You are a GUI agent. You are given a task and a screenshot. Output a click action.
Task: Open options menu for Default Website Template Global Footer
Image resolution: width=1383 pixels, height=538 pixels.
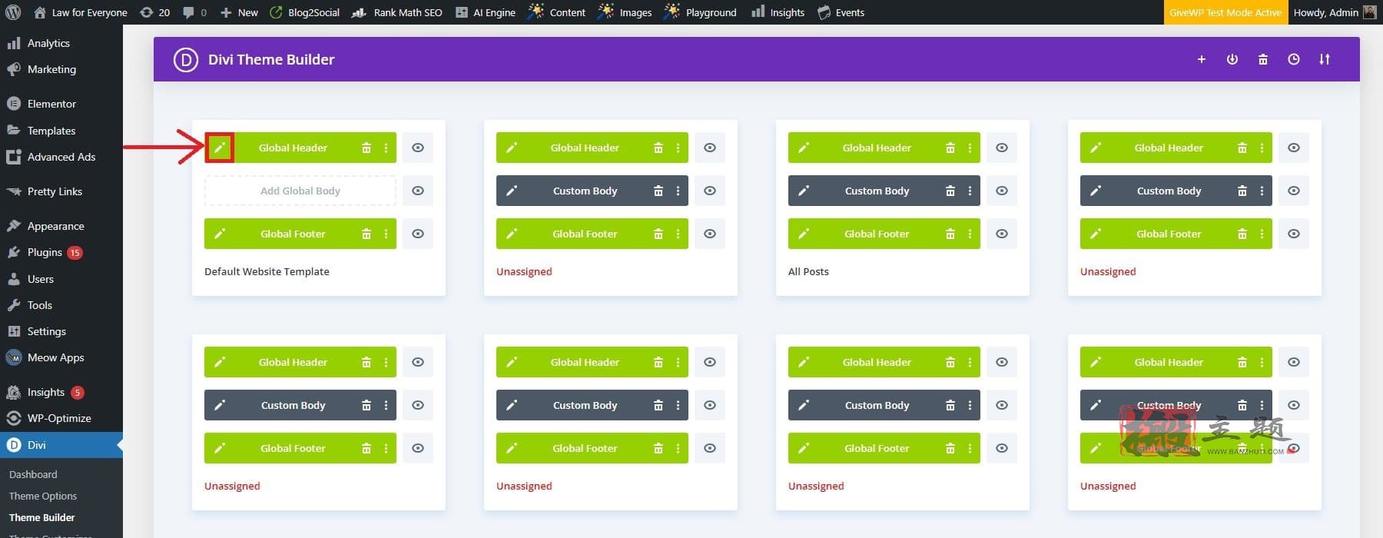pyautogui.click(x=386, y=234)
